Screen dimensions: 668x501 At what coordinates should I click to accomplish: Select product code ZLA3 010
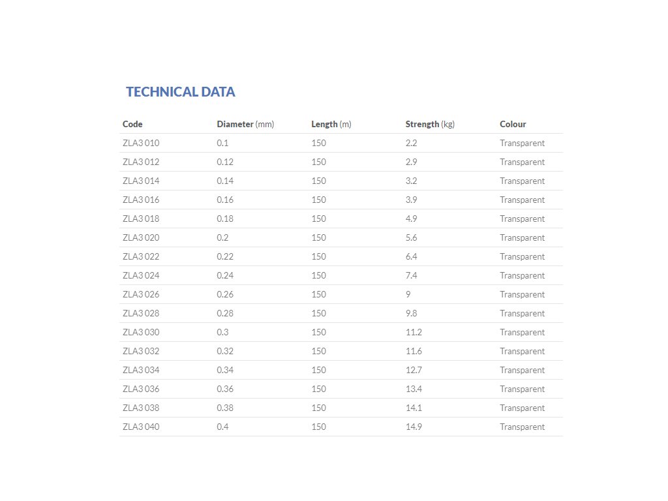(141, 143)
